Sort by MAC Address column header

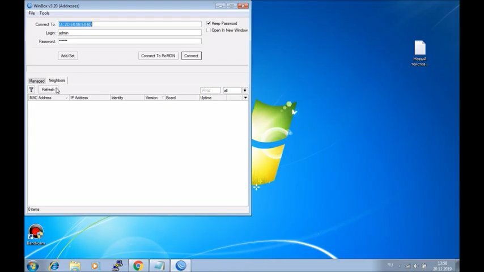[x=49, y=97]
